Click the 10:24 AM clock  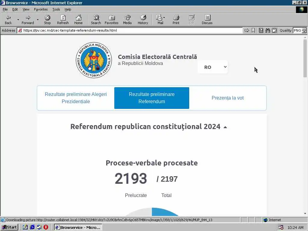295,227
